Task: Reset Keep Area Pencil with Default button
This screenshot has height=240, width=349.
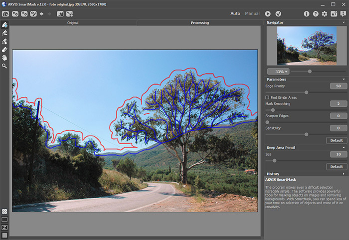Action: 337,166
